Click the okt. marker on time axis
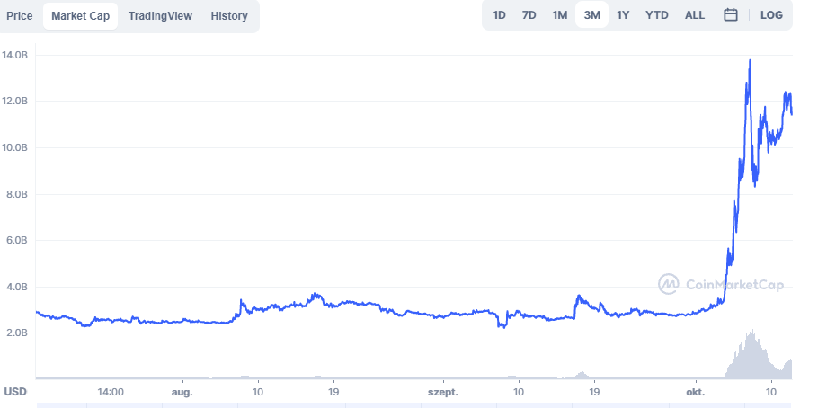Viewport: 818px width, 408px height. coord(696,392)
